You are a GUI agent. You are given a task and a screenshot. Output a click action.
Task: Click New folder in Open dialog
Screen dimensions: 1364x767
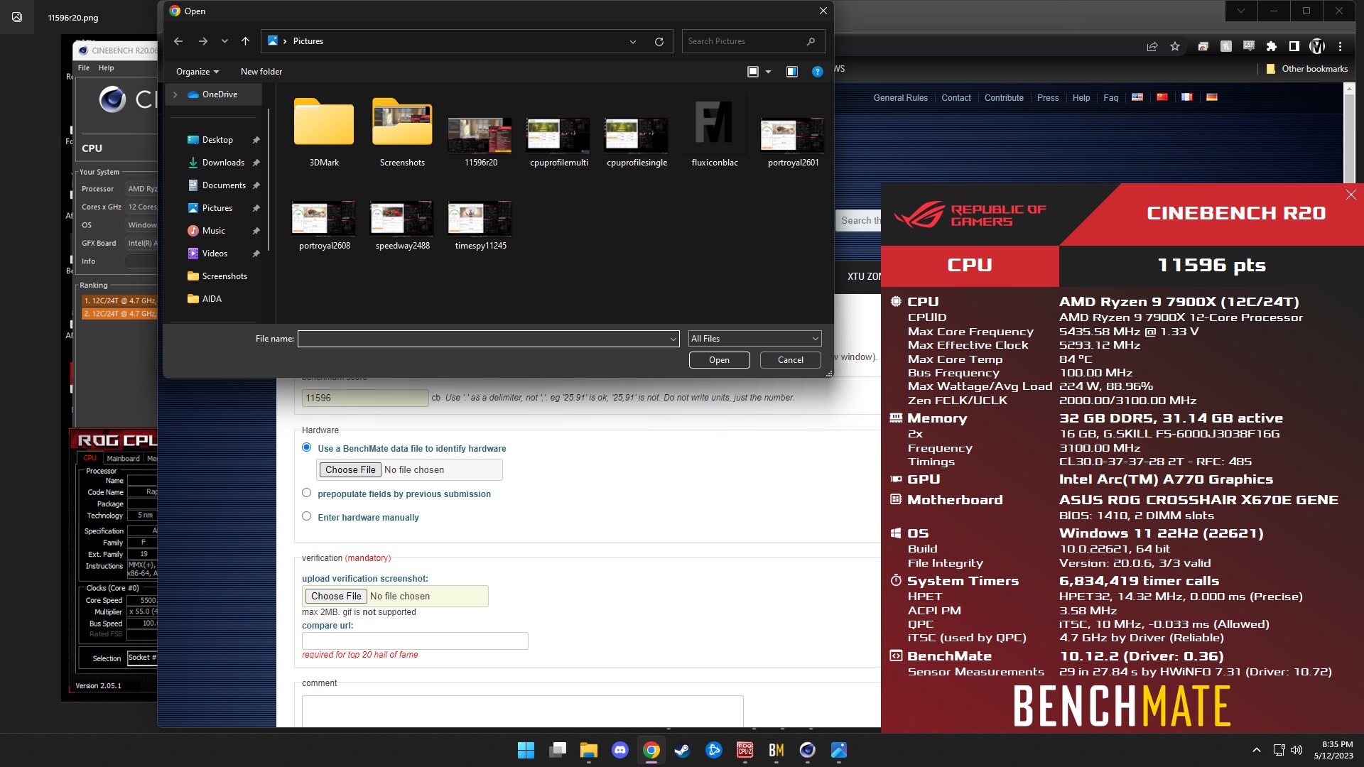point(261,72)
